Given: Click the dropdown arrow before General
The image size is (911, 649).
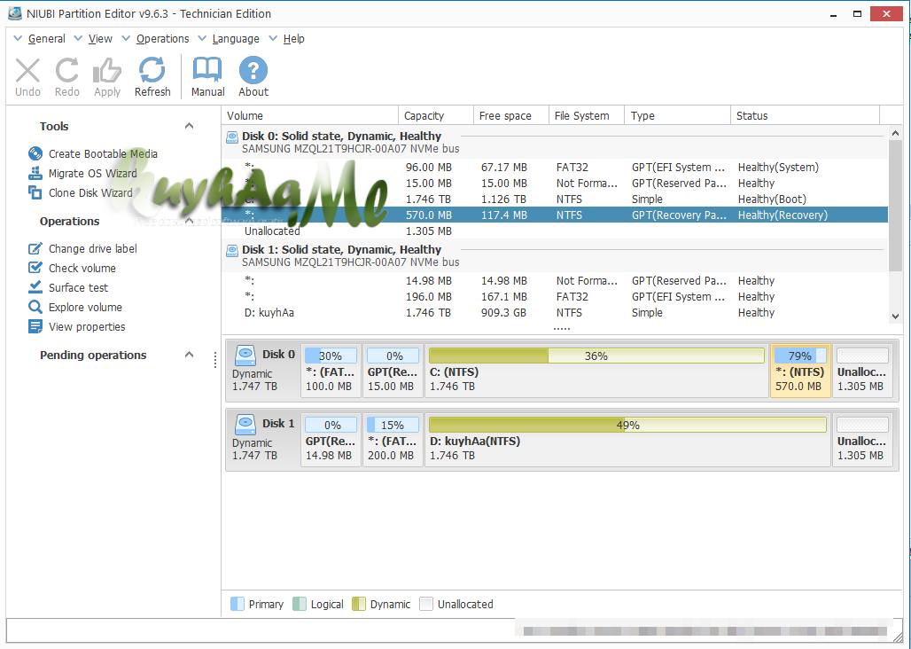Looking at the screenshot, I should 18,39.
